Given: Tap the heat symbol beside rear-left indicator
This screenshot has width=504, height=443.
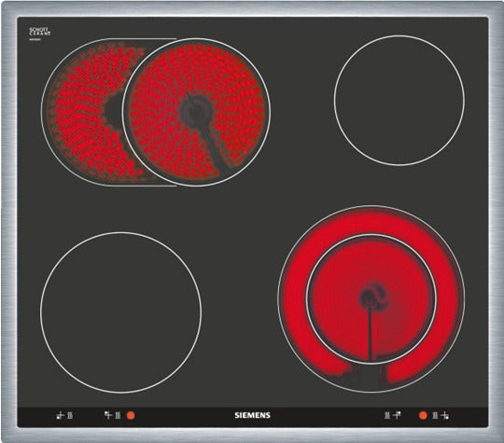Looking at the screenshot, I should pyautogui.click(x=118, y=415).
